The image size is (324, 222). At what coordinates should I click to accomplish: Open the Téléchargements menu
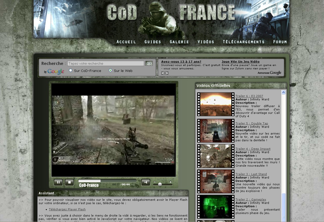[244, 42]
